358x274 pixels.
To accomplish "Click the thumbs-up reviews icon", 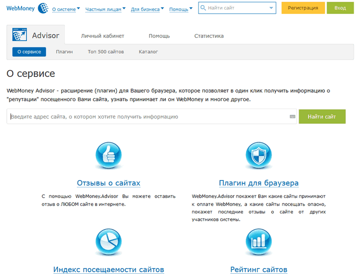I will 108,154.
